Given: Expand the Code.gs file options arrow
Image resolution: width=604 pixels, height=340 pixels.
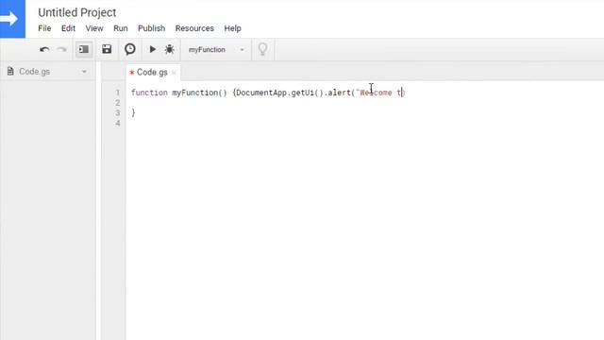Looking at the screenshot, I should (84, 72).
